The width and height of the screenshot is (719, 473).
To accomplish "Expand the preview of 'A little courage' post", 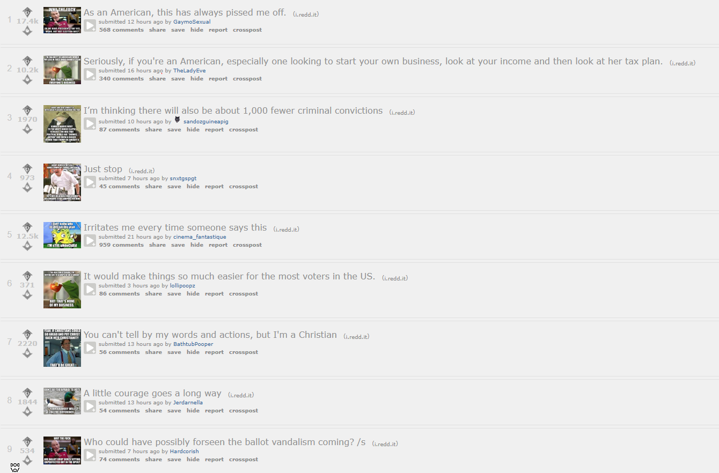I will point(90,406).
